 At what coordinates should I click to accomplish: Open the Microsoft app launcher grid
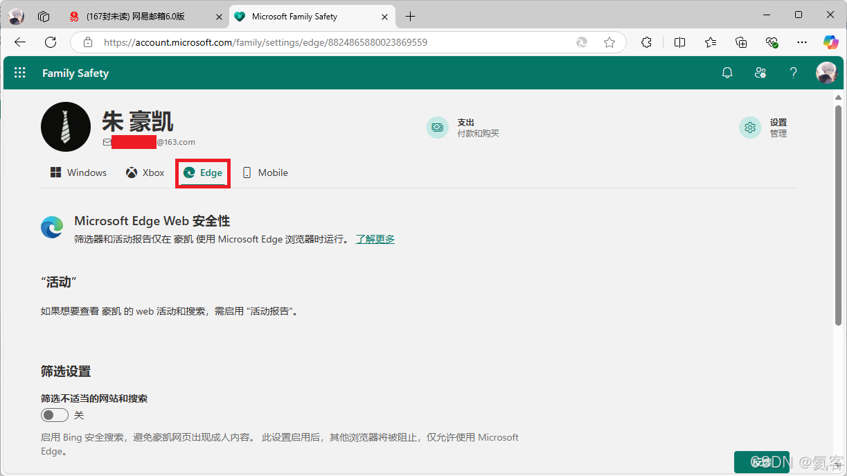pyautogui.click(x=20, y=73)
